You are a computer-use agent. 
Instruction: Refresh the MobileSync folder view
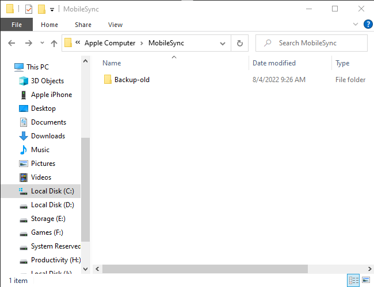[x=239, y=43]
